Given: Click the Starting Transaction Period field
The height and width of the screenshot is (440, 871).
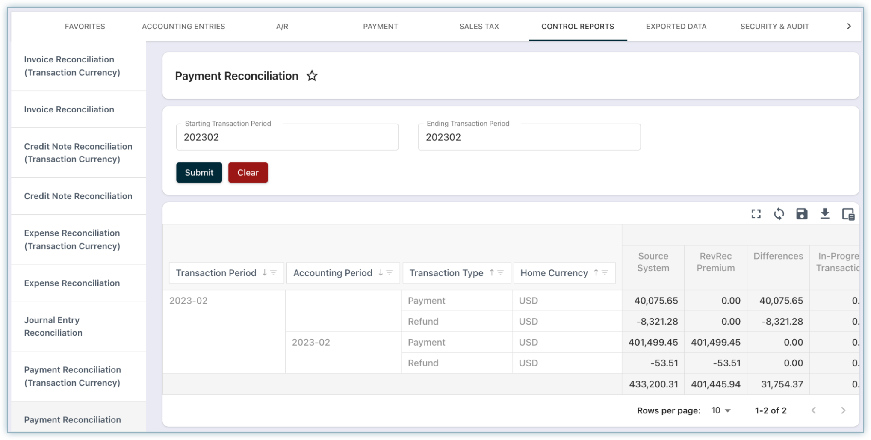Looking at the screenshot, I should tap(287, 137).
